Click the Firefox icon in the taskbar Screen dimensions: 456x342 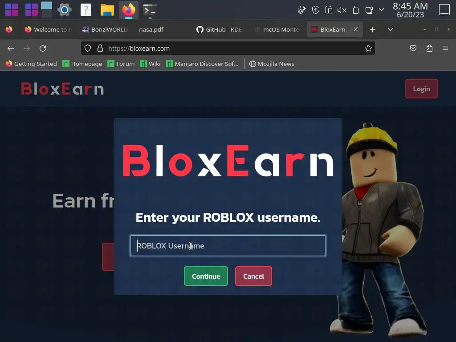(129, 10)
